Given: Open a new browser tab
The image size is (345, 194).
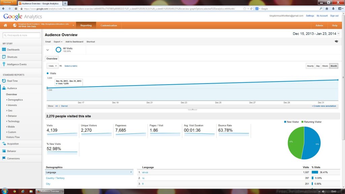Looking at the screenshot, I should click(x=65, y=3).
